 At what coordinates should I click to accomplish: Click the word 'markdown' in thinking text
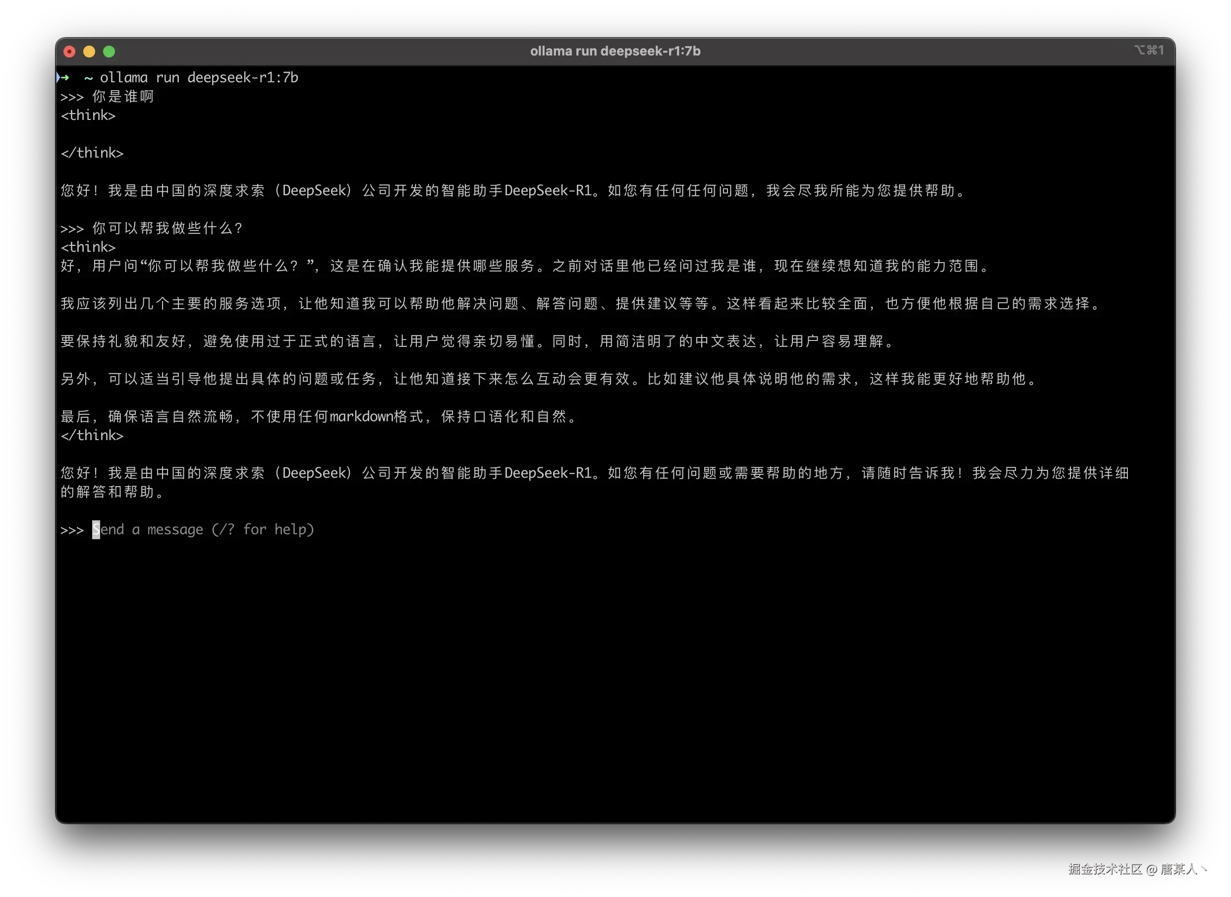361,416
